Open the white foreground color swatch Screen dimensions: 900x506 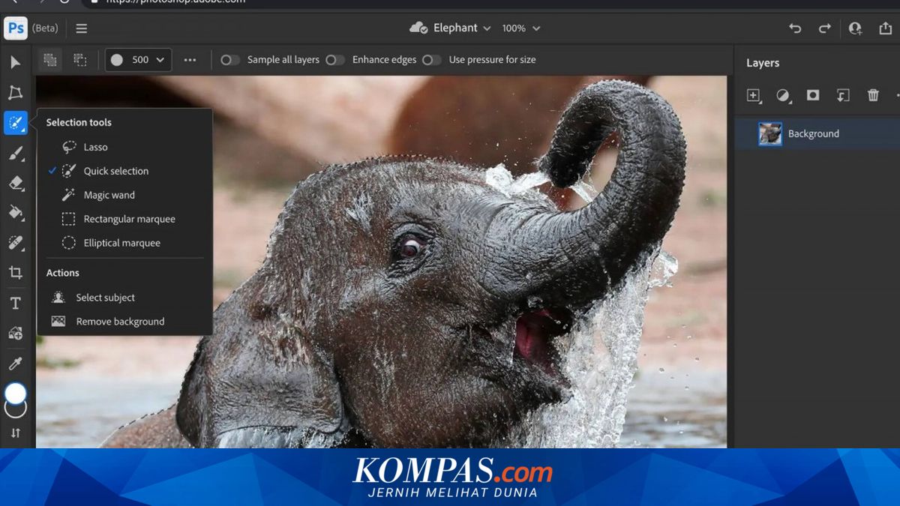click(15, 393)
